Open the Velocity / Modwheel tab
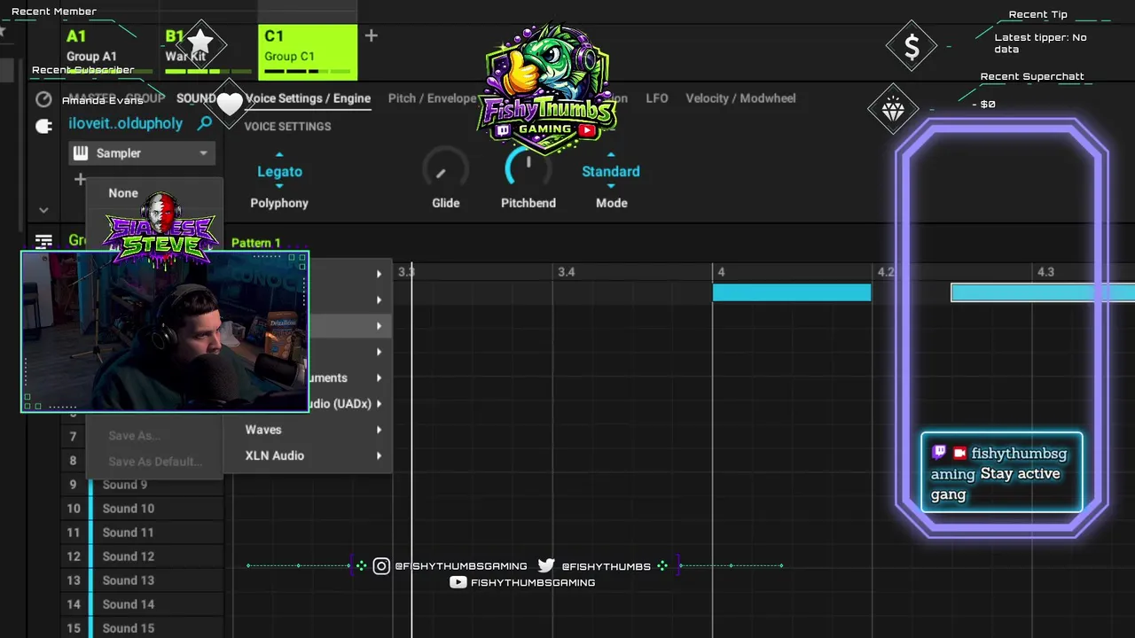This screenshot has height=638, width=1135. (740, 98)
